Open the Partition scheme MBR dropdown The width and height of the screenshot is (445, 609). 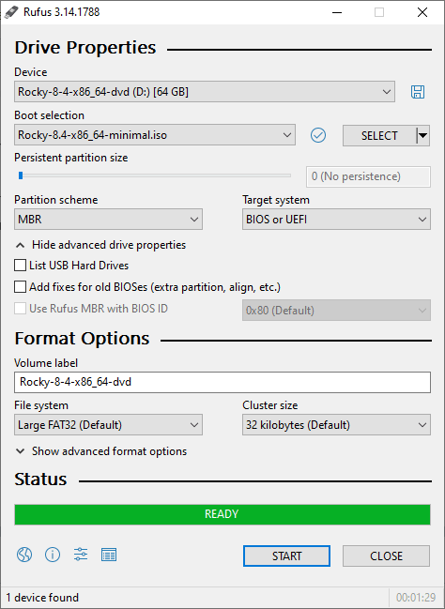point(108,220)
